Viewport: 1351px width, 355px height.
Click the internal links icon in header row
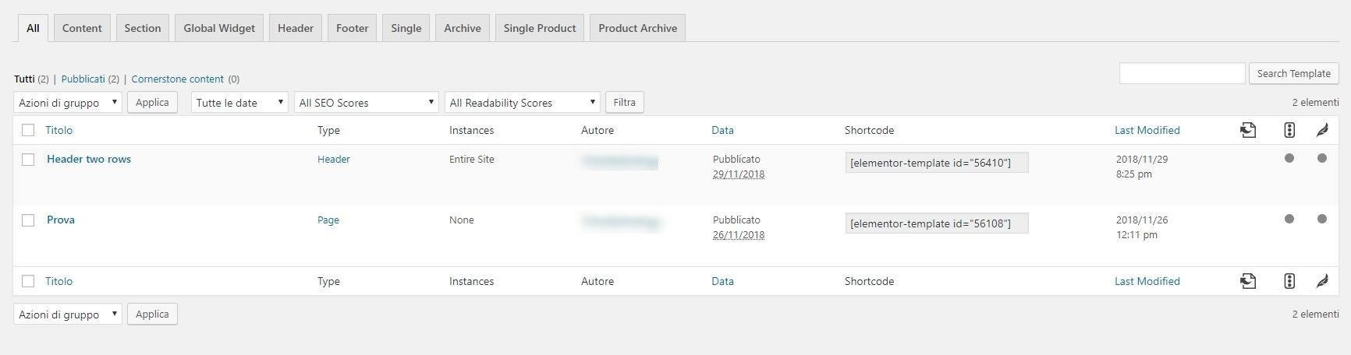pos(1248,130)
